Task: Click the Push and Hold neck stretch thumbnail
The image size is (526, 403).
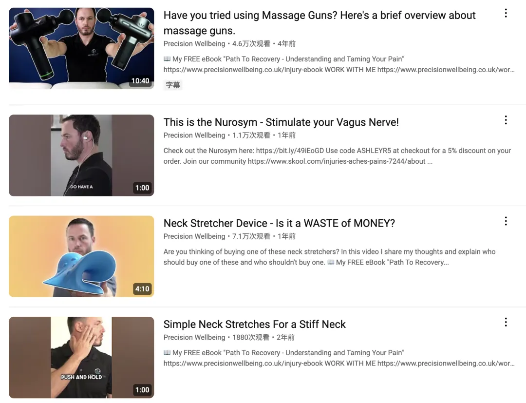Action: 81,357
